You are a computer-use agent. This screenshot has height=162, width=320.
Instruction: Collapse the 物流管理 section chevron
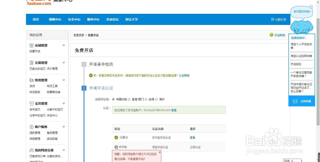(64, 80)
